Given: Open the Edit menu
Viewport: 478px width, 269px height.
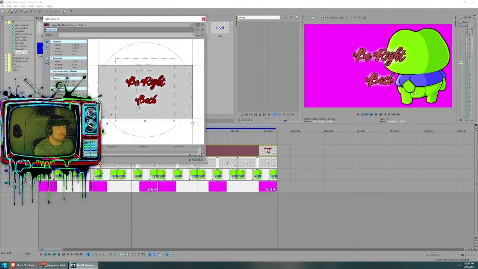Looking at the screenshot, I should click(9, 6).
